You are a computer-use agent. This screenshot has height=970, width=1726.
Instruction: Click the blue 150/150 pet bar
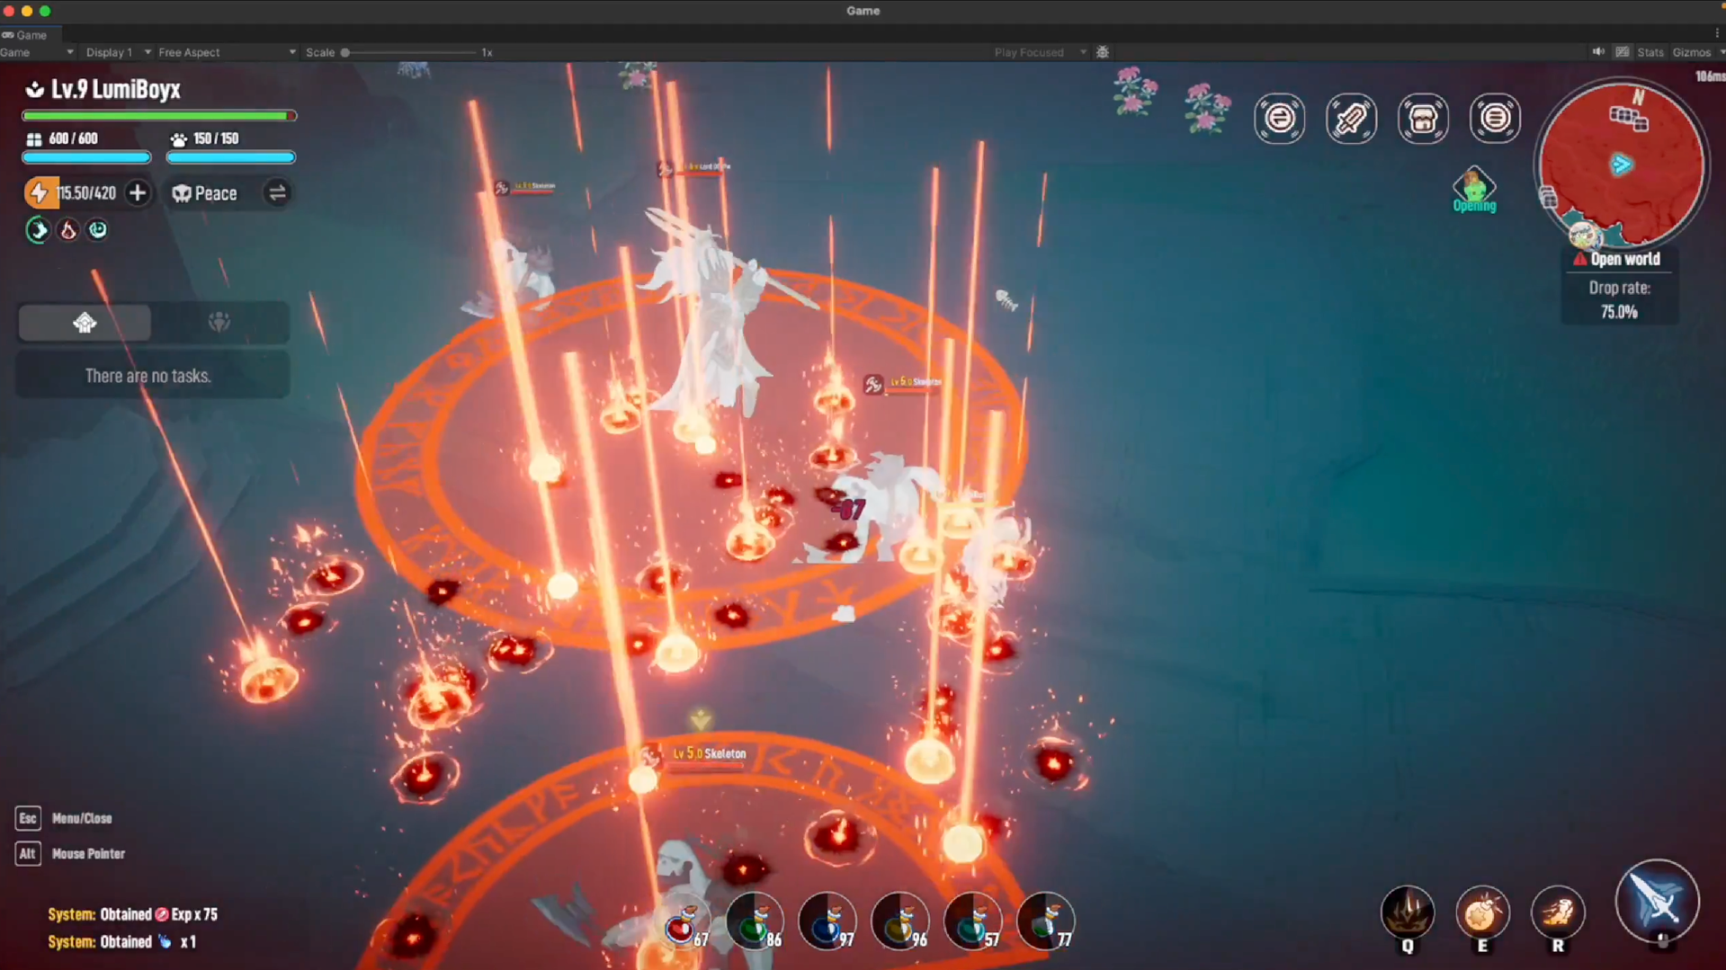(x=230, y=157)
